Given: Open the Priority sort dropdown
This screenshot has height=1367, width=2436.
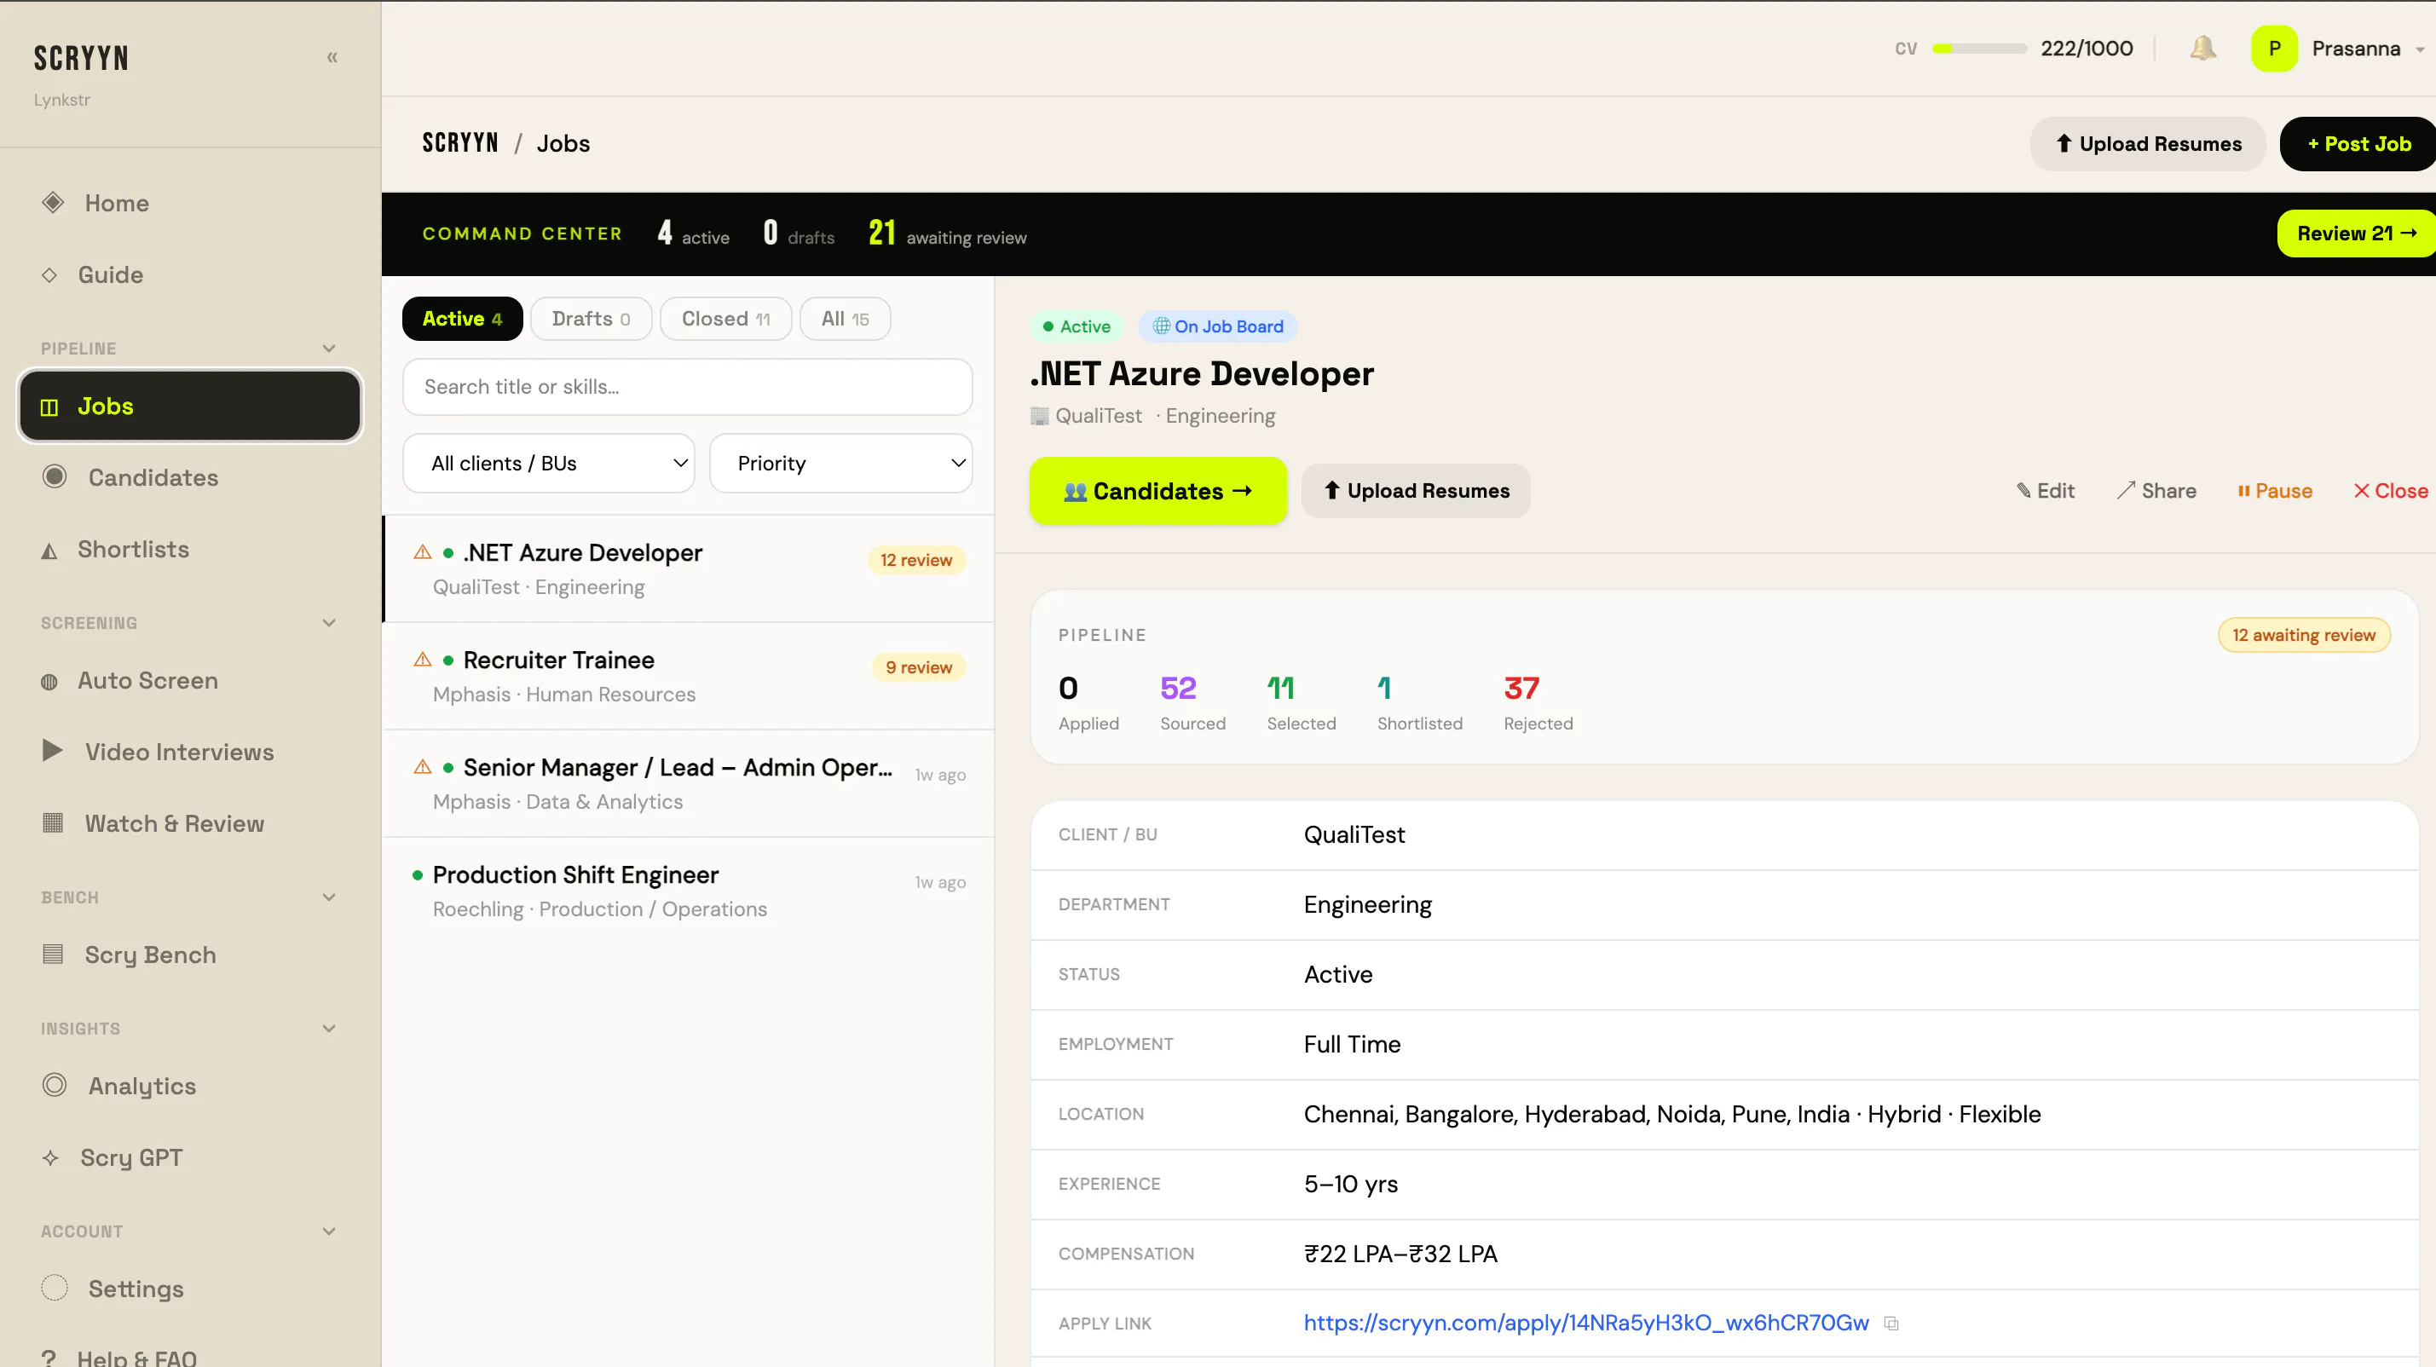Looking at the screenshot, I should 840,464.
